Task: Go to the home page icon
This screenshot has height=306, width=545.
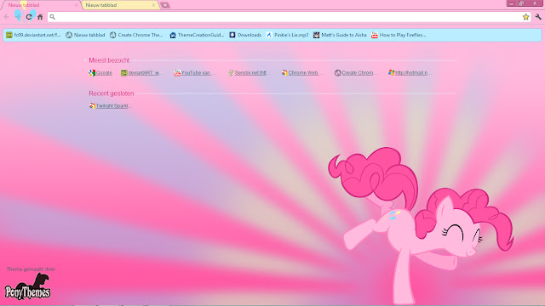Action: (x=40, y=17)
